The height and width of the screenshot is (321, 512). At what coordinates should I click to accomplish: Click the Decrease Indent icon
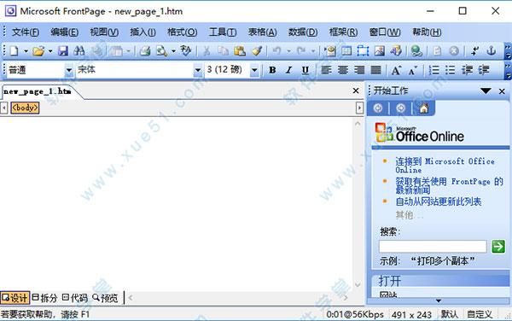pyautogui.click(x=468, y=70)
